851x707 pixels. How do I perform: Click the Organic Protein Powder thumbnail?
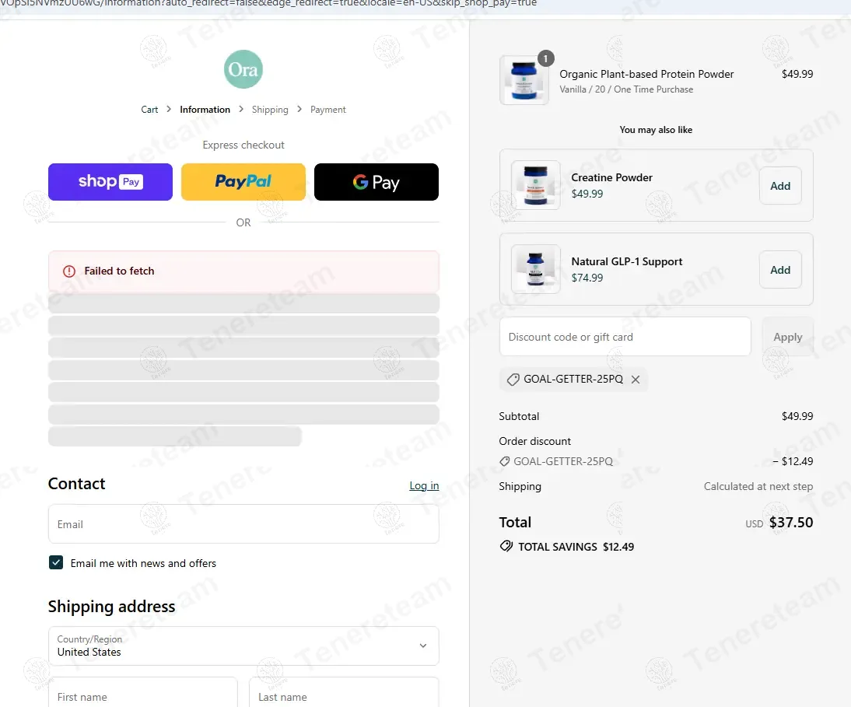[524, 80]
